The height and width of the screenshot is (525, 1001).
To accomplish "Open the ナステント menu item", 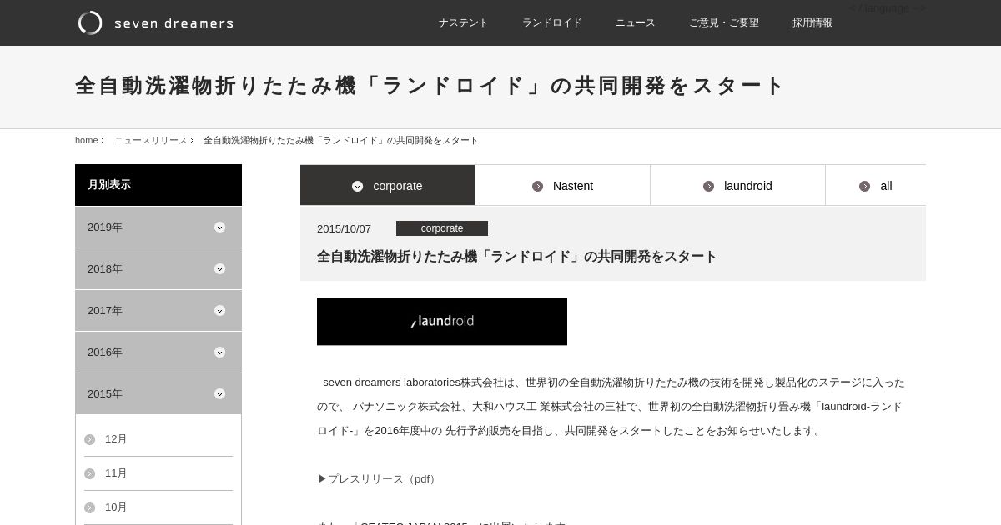I will (x=464, y=22).
